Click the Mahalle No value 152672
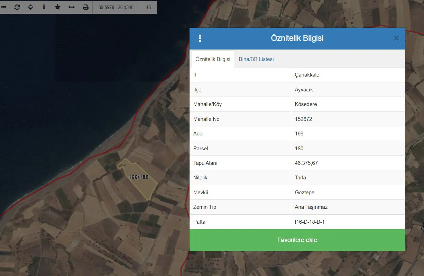Screen dimensions: 424x276 pos(304,119)
